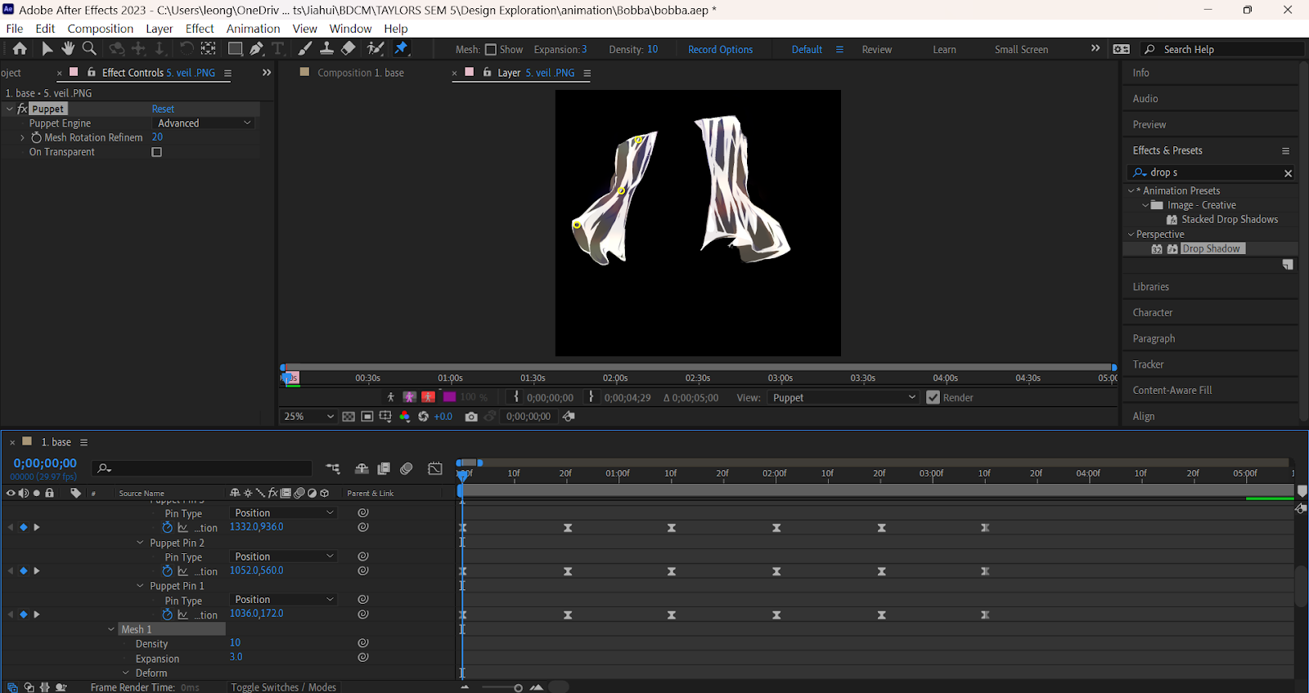Open the Show Channel color icon

pos(404,417)
